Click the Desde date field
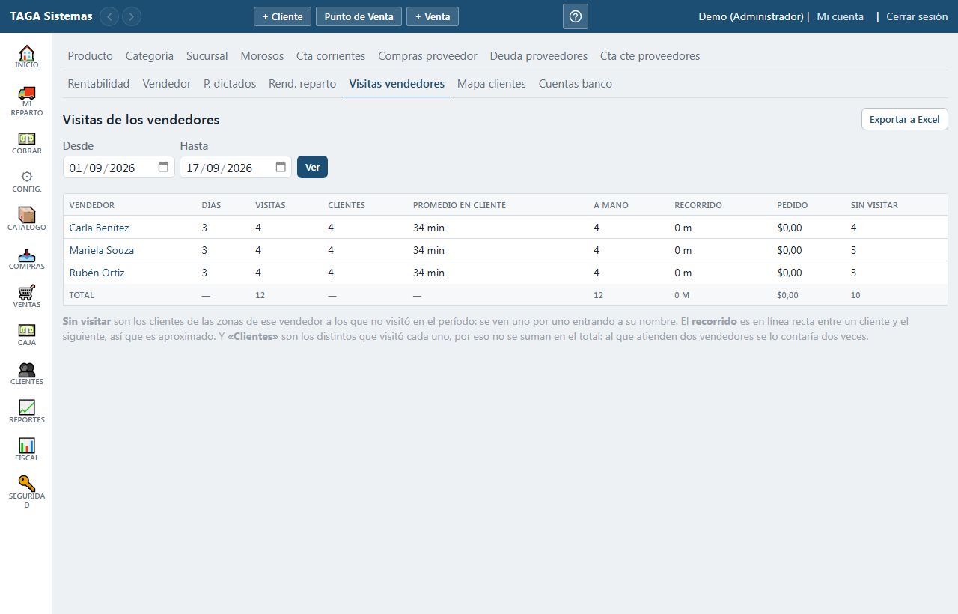958x614 pixels. [119, 167]
